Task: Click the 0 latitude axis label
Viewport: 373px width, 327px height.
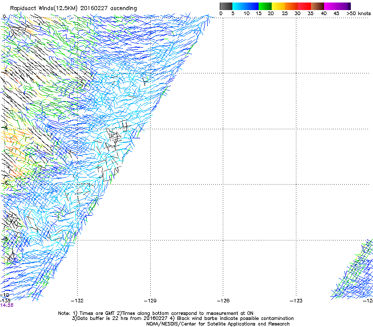Action: coord(4,17)
